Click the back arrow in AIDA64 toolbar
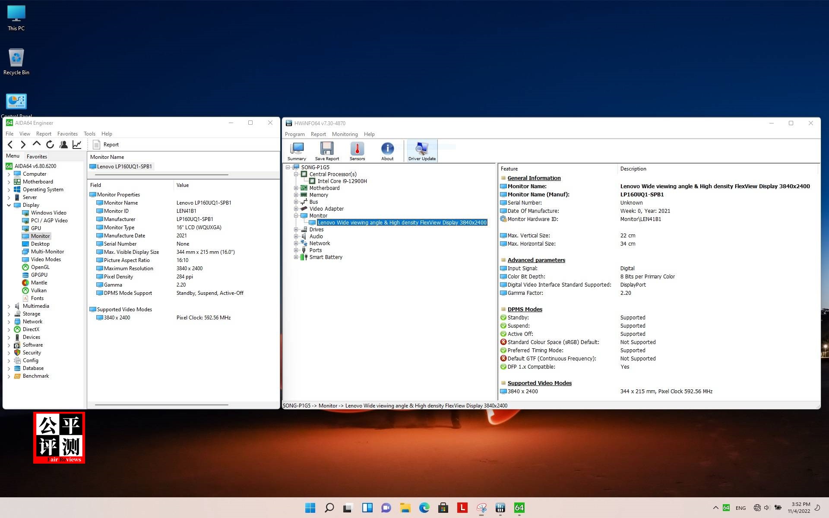The image size is (829, 518). point(10,145)
